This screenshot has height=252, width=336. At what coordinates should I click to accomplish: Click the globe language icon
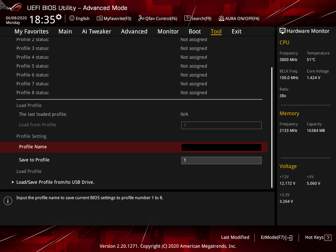click(x=72, y=18)
